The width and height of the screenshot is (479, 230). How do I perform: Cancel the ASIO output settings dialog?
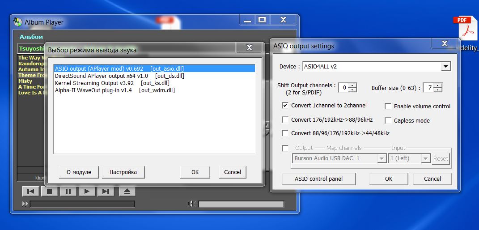click(x=432, y=179)
